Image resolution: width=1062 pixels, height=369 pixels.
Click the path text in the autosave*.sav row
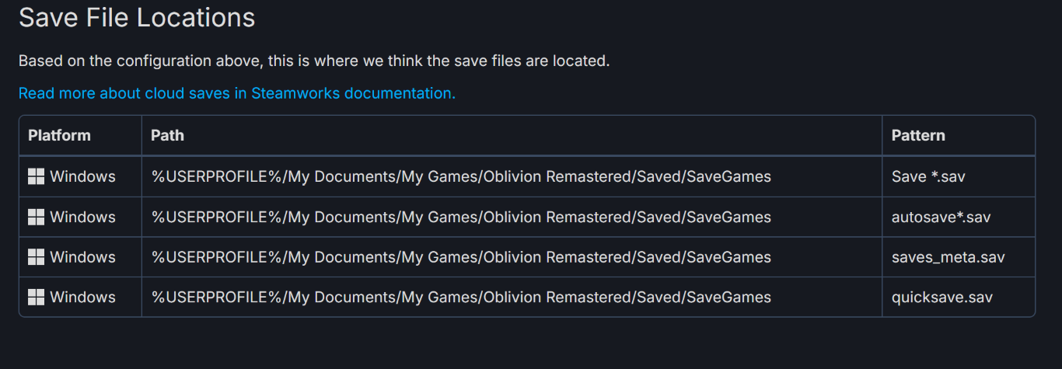point(461,218)
